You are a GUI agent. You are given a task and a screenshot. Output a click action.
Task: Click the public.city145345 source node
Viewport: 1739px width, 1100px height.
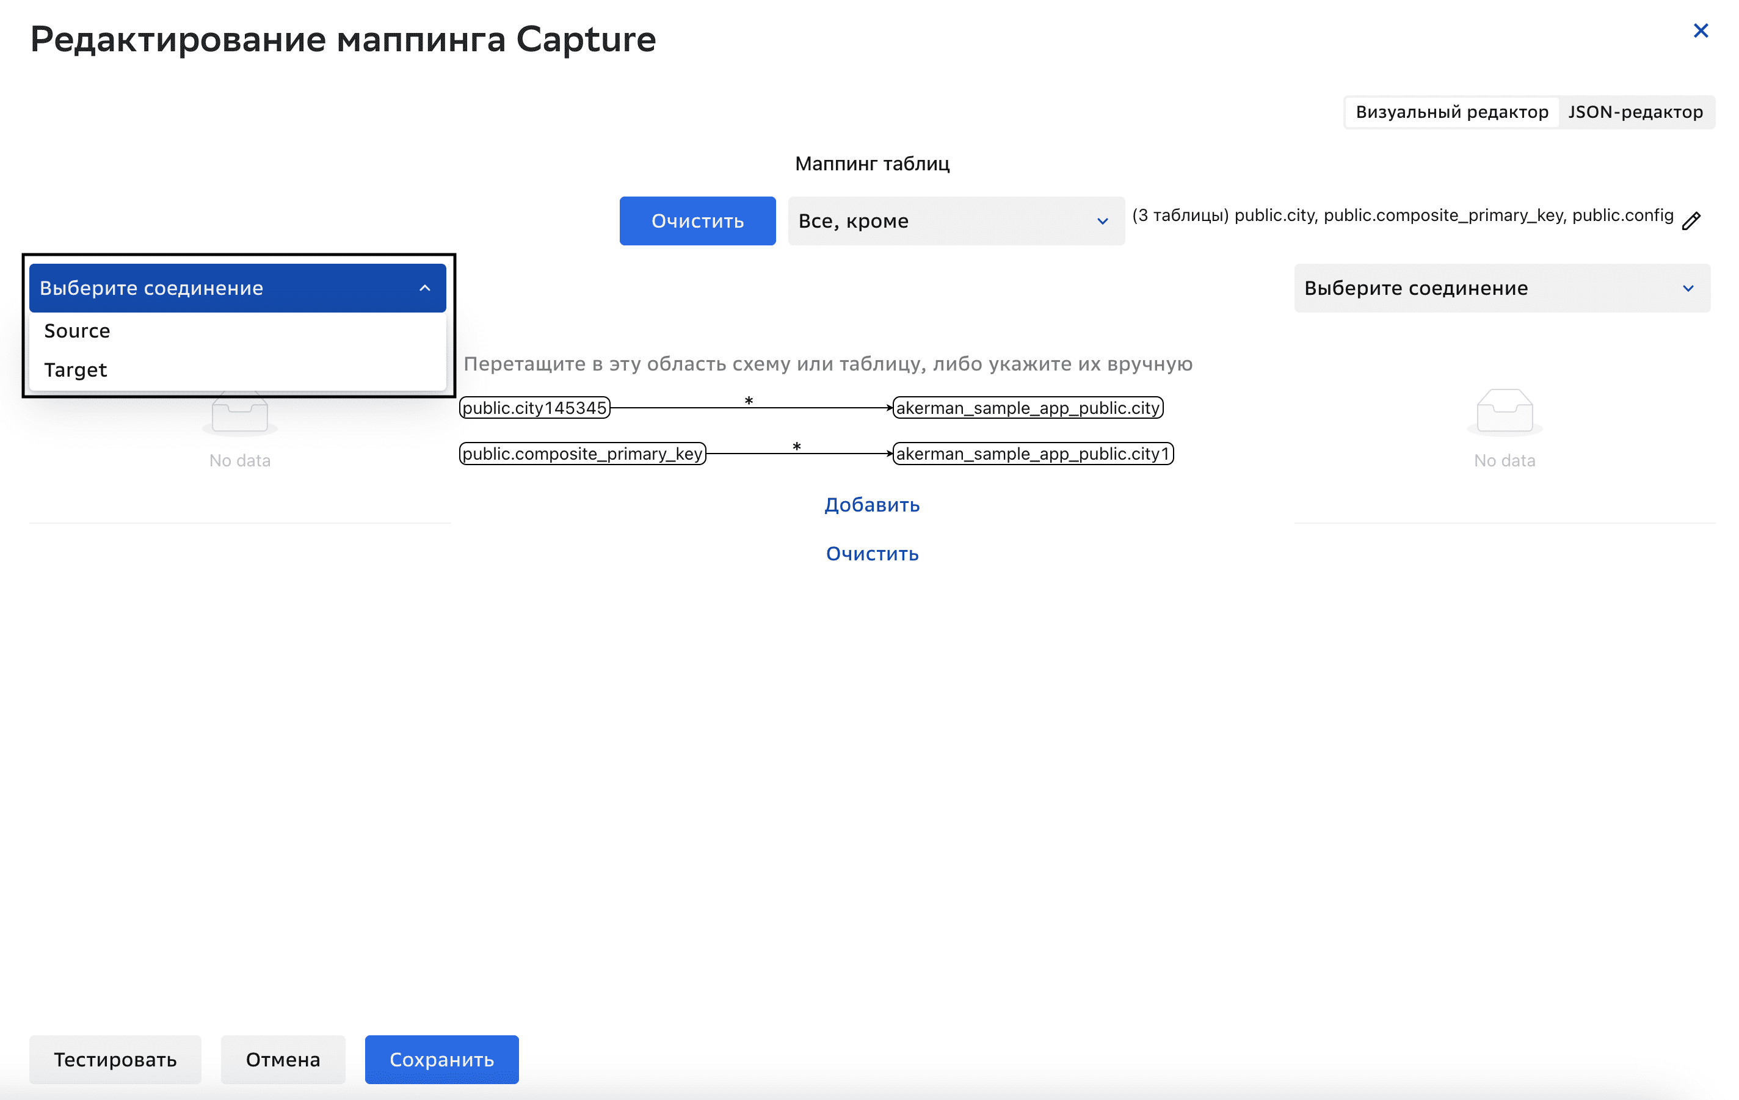[534, 408]
